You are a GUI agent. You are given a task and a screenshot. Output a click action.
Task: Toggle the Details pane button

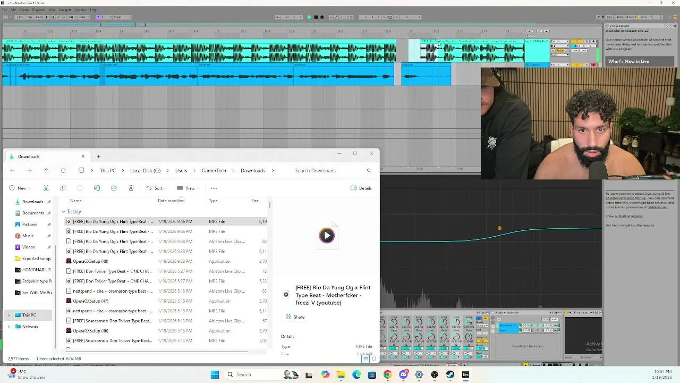tap(361, 188)
